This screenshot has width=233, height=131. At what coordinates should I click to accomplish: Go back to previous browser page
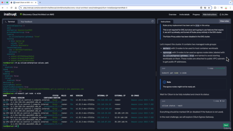click(x=3, y=8)
